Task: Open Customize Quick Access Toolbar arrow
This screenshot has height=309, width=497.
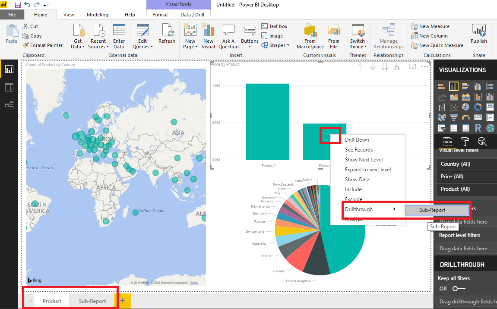Action: pyautogui.click(x=45, y=5)
